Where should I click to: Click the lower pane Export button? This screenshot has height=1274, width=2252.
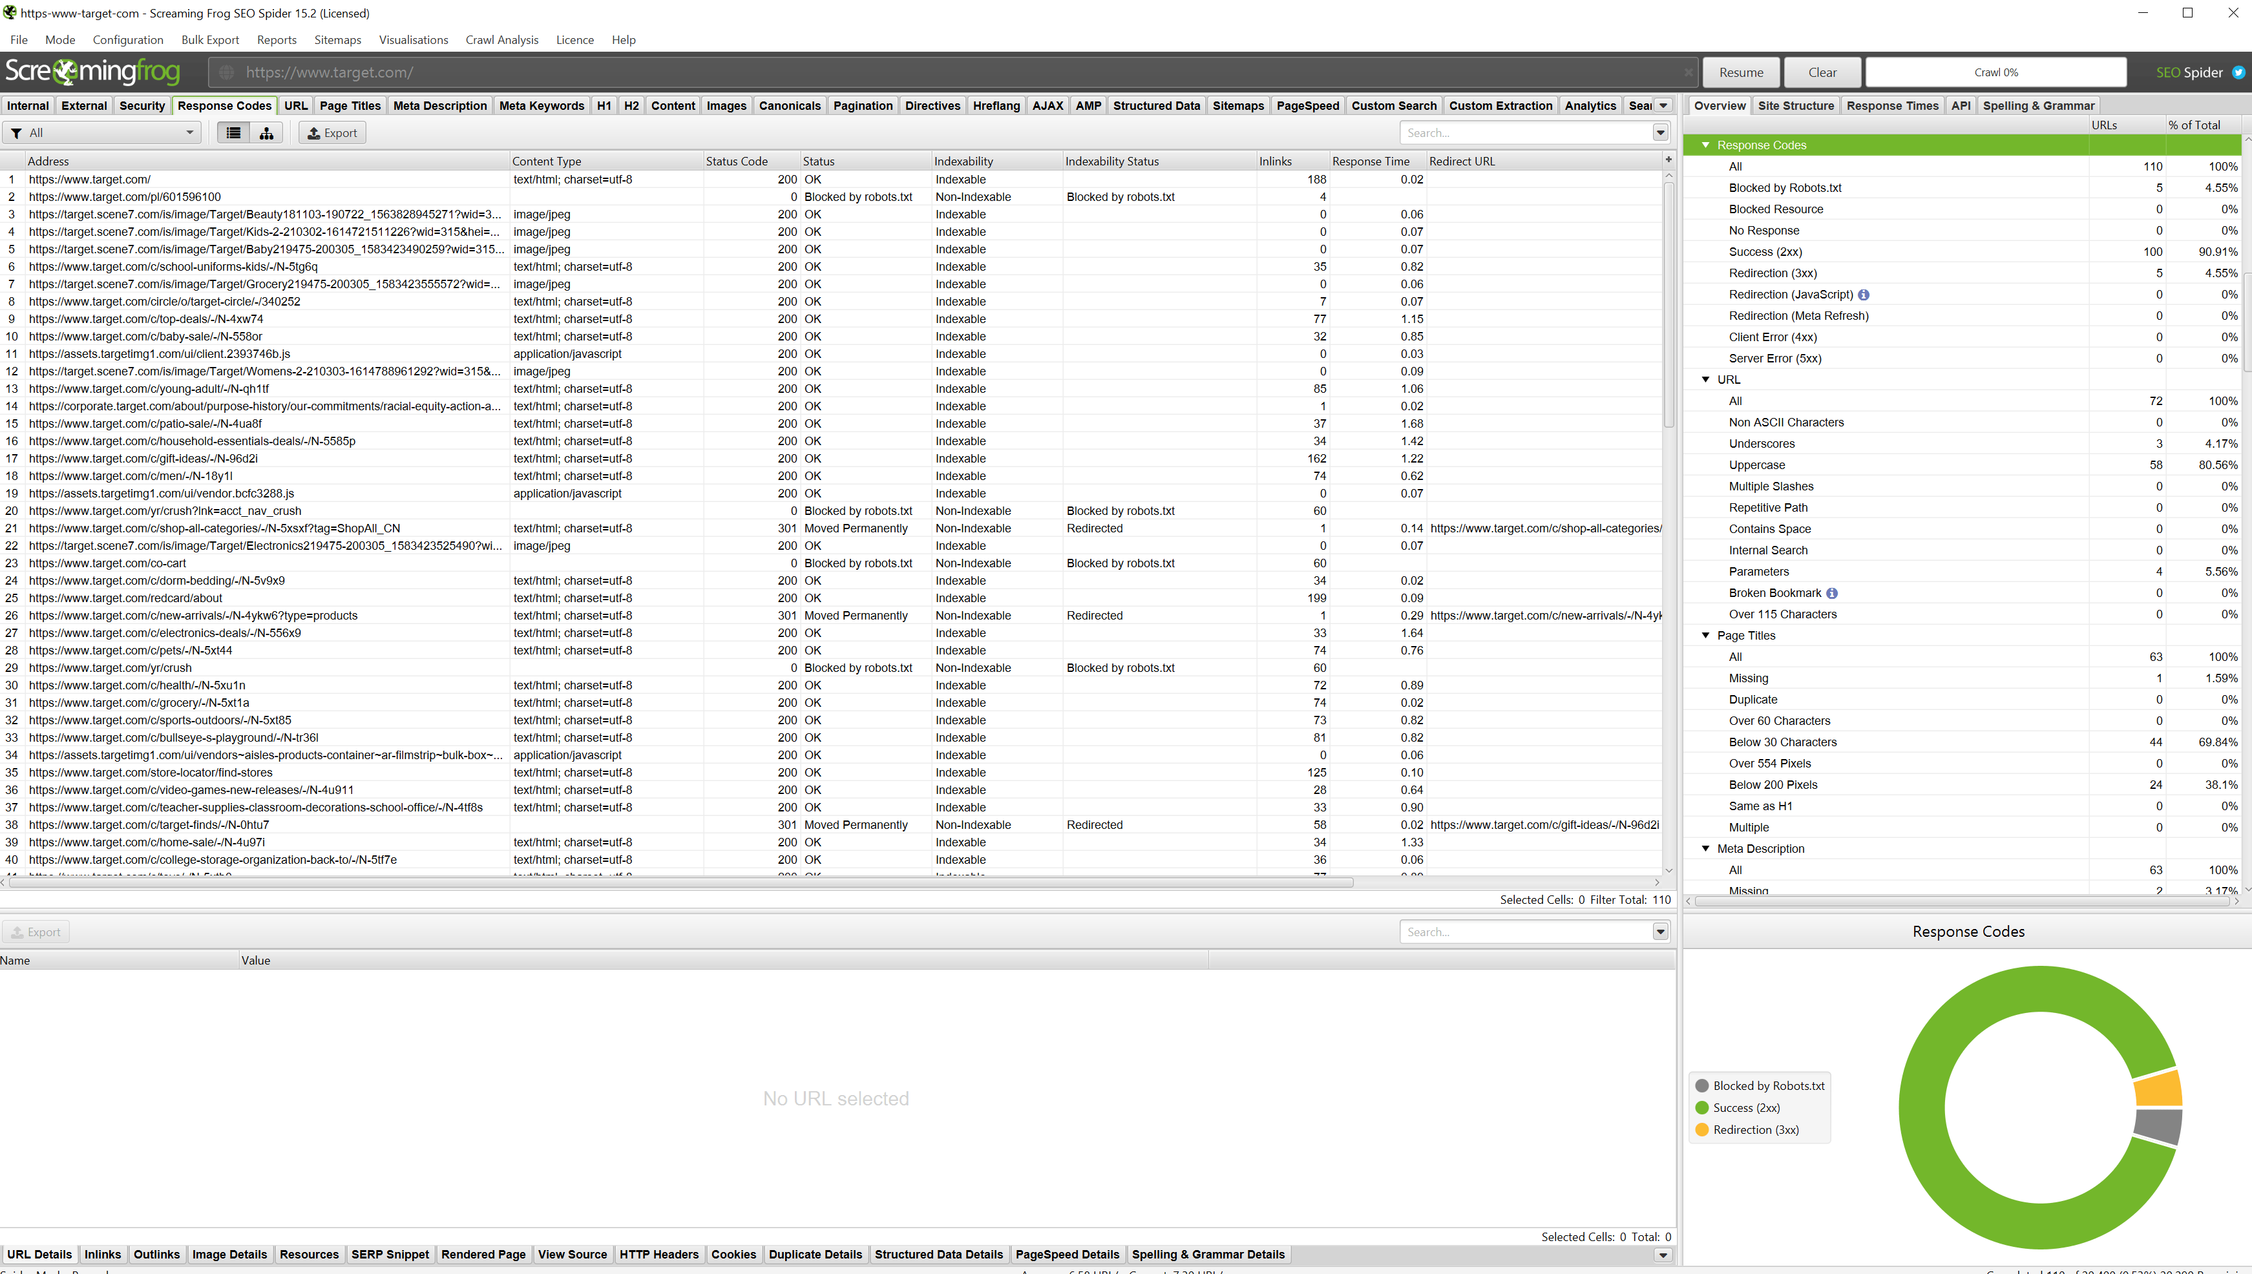[36, 932]
